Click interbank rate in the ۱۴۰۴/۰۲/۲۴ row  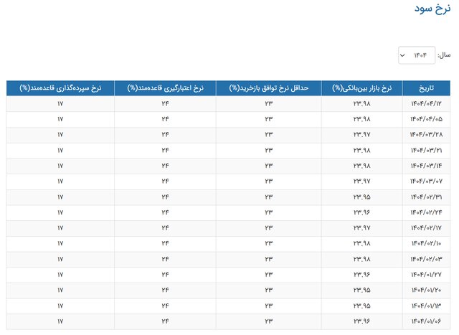[x=362, y=212]
